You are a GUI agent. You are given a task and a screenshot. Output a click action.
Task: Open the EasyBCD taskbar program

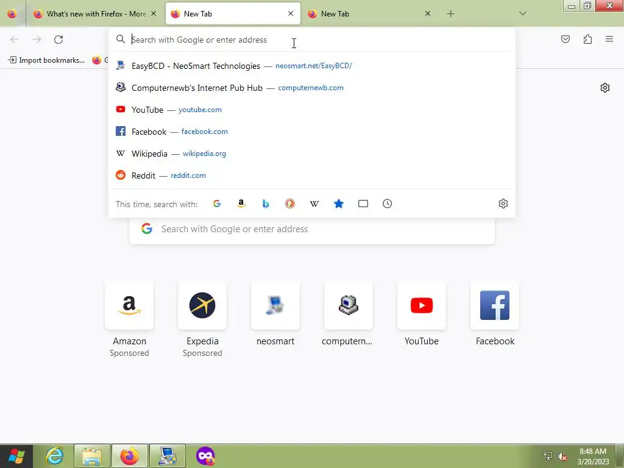[168, 456]
